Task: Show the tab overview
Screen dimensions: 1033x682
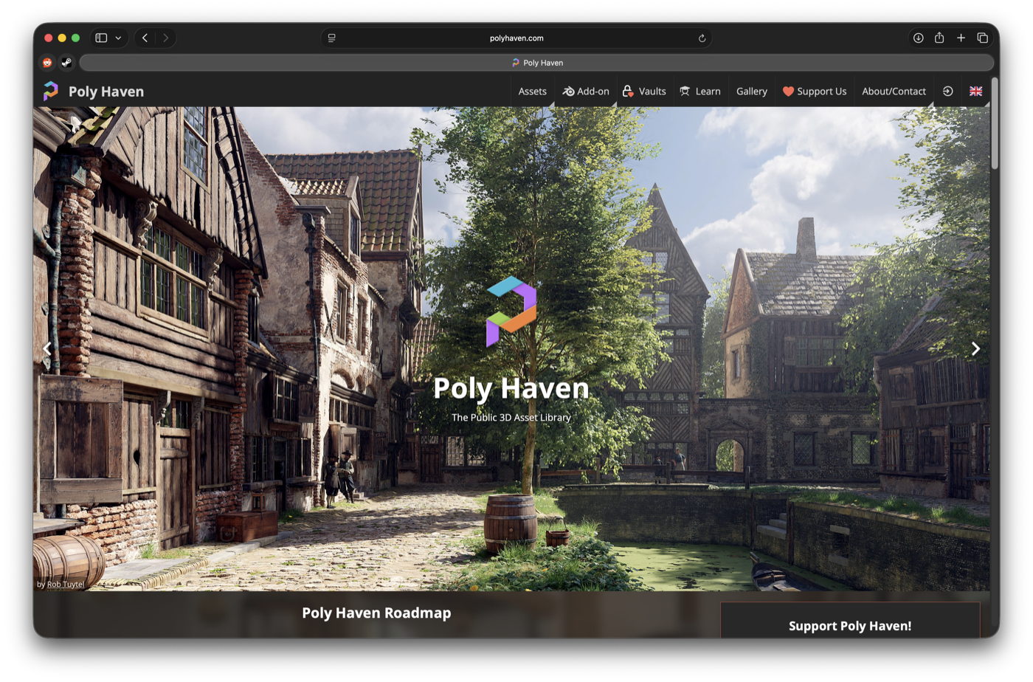Action: (982, 38)
